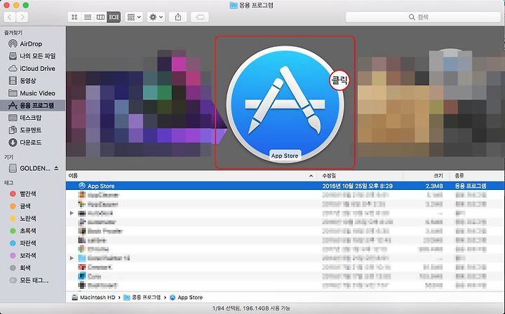The width and height of the screenshot is (505, 314).
Task: Select 응용 프로그램 in sidebar
Action: coord(32,106)
